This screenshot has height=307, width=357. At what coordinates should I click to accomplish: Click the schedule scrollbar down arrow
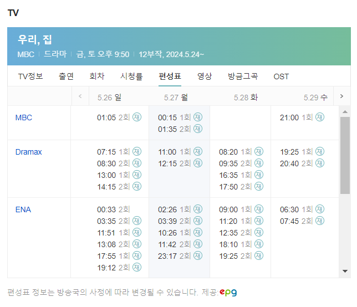pyautogui.click(x=345, y=272)
